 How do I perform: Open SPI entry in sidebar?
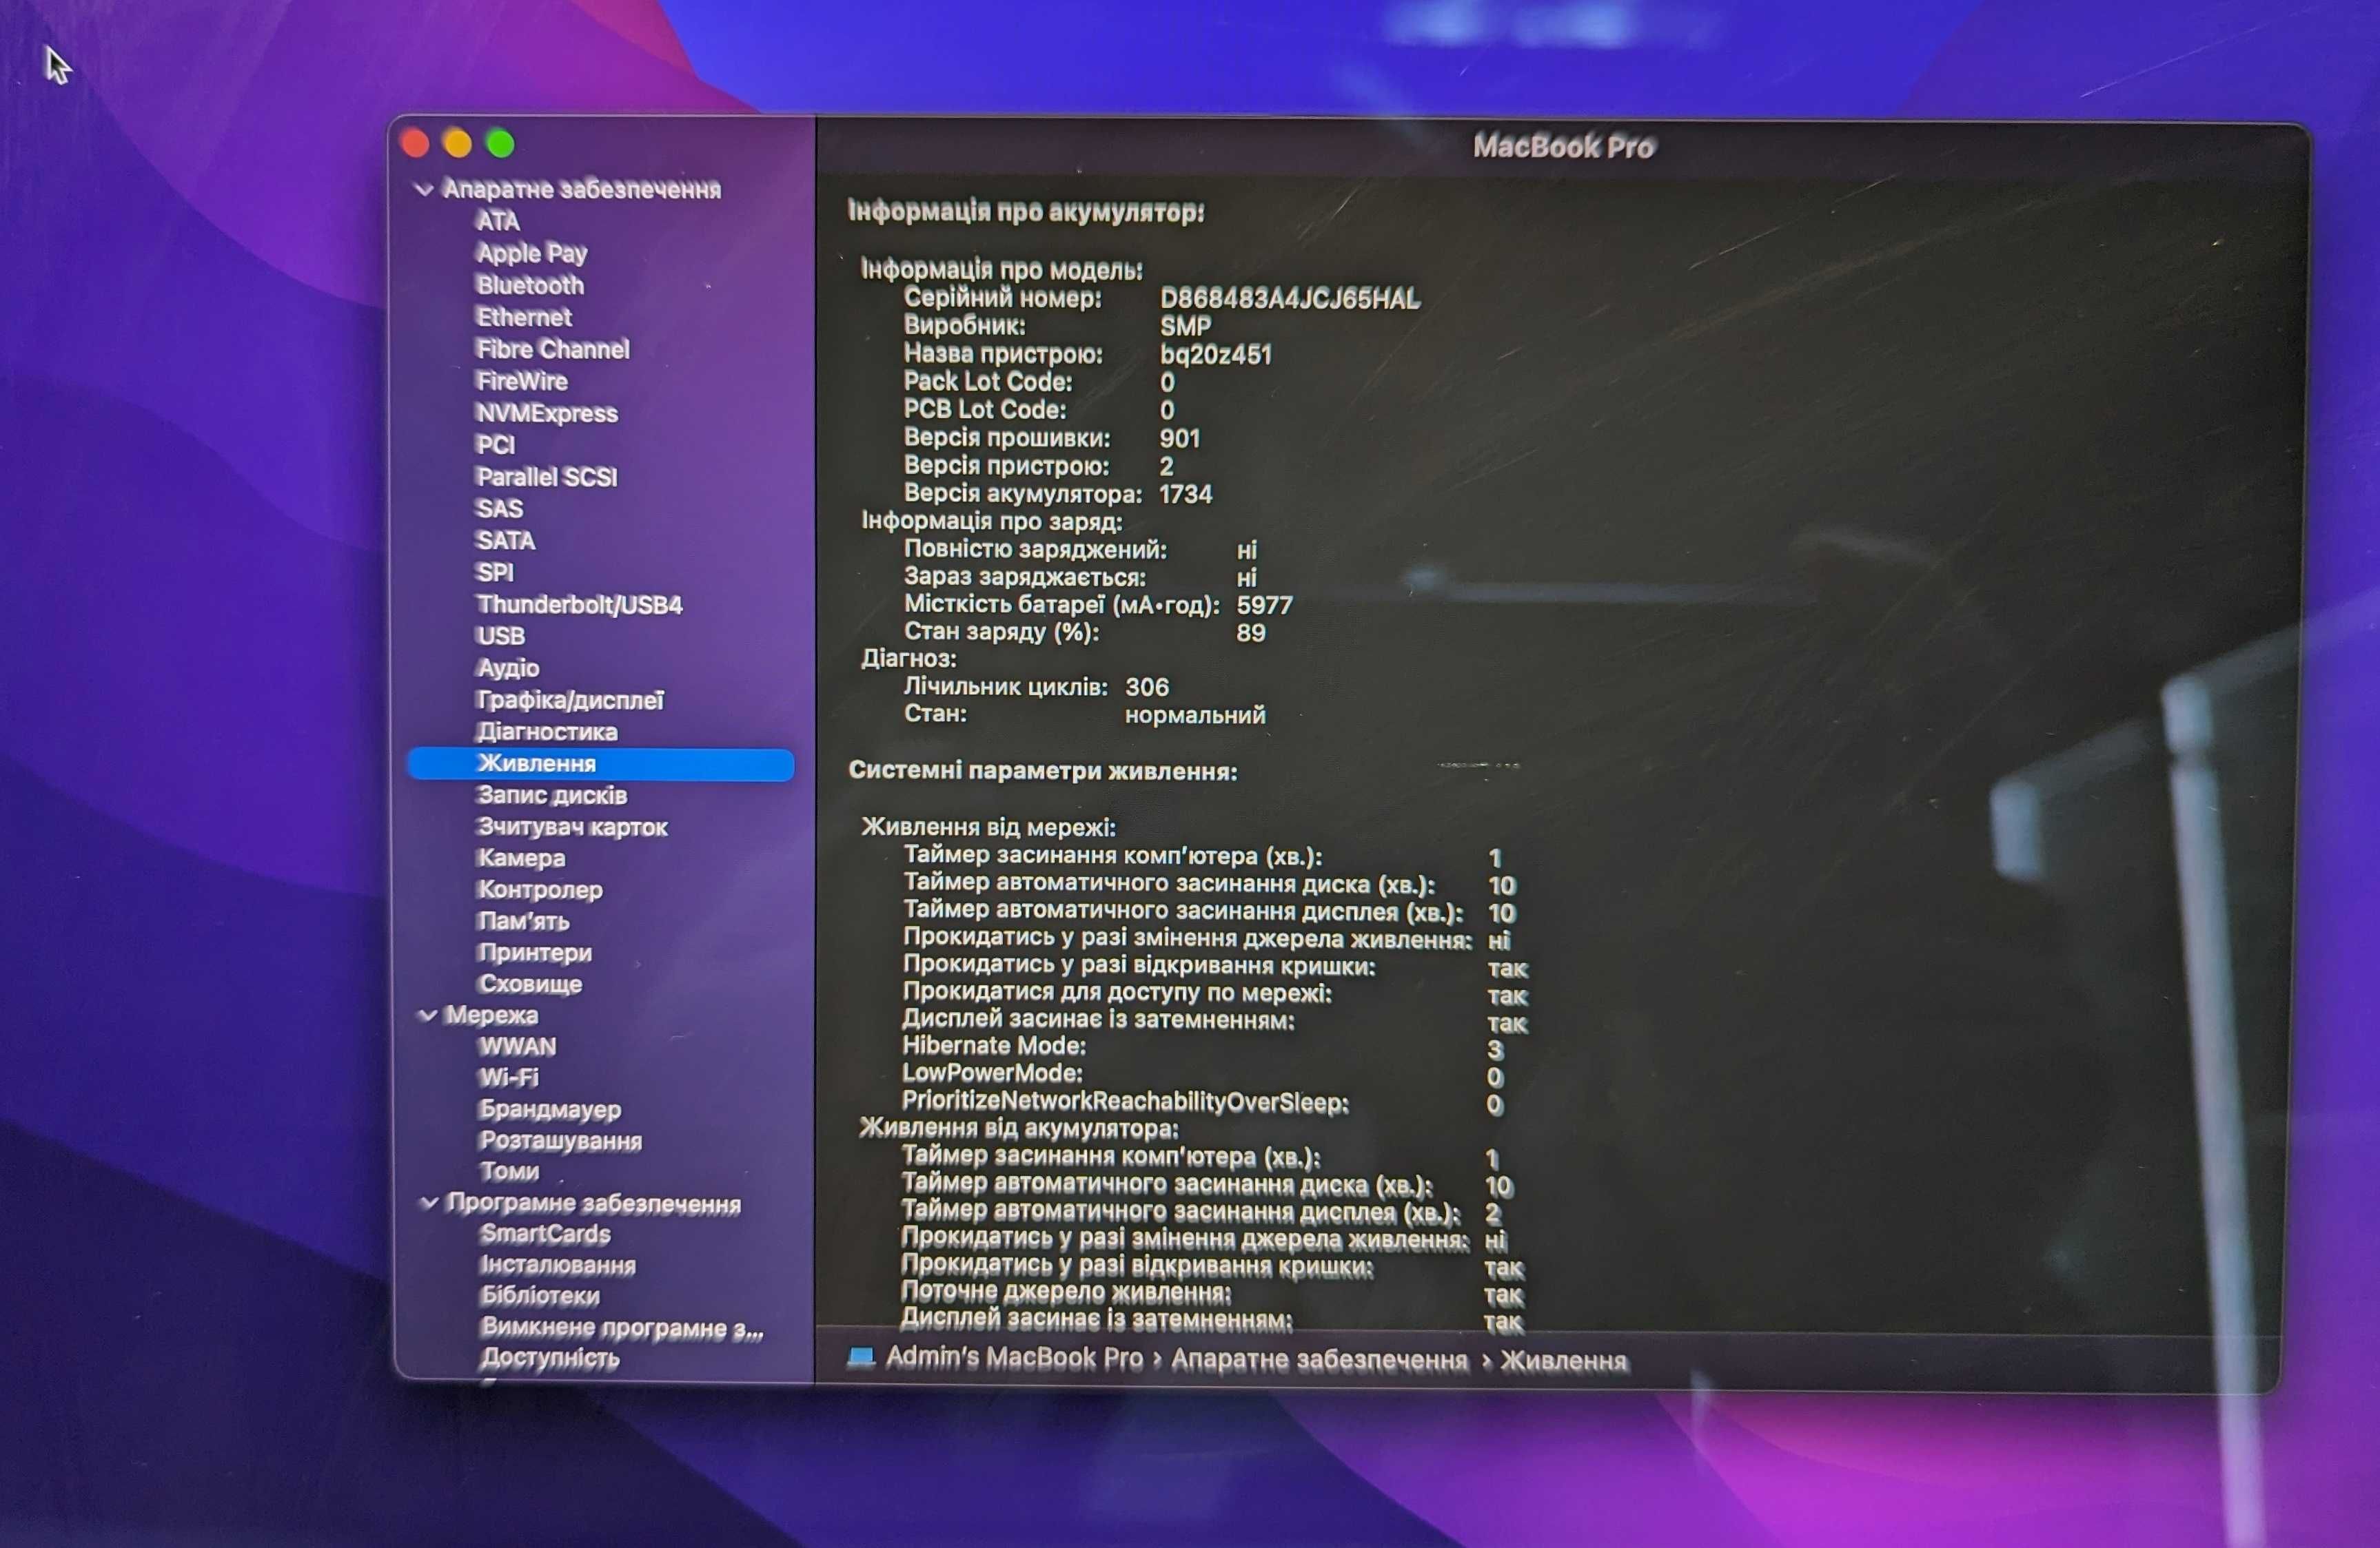[x=494, y=572]
